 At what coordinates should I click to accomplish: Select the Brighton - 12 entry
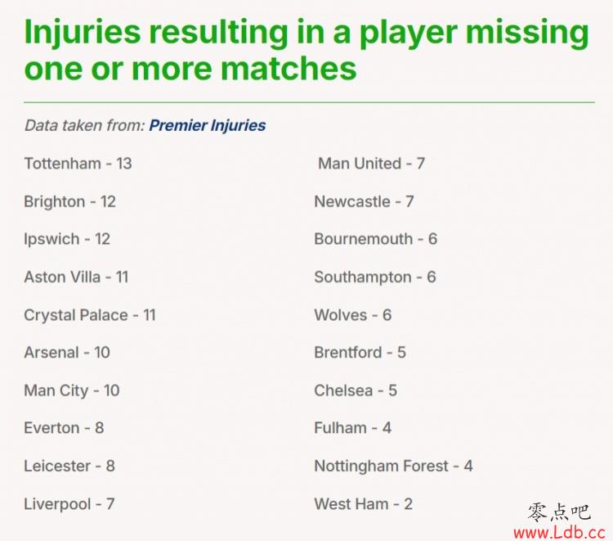(x=69, y=201)
